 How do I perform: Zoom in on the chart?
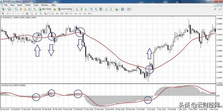[91, 9]
